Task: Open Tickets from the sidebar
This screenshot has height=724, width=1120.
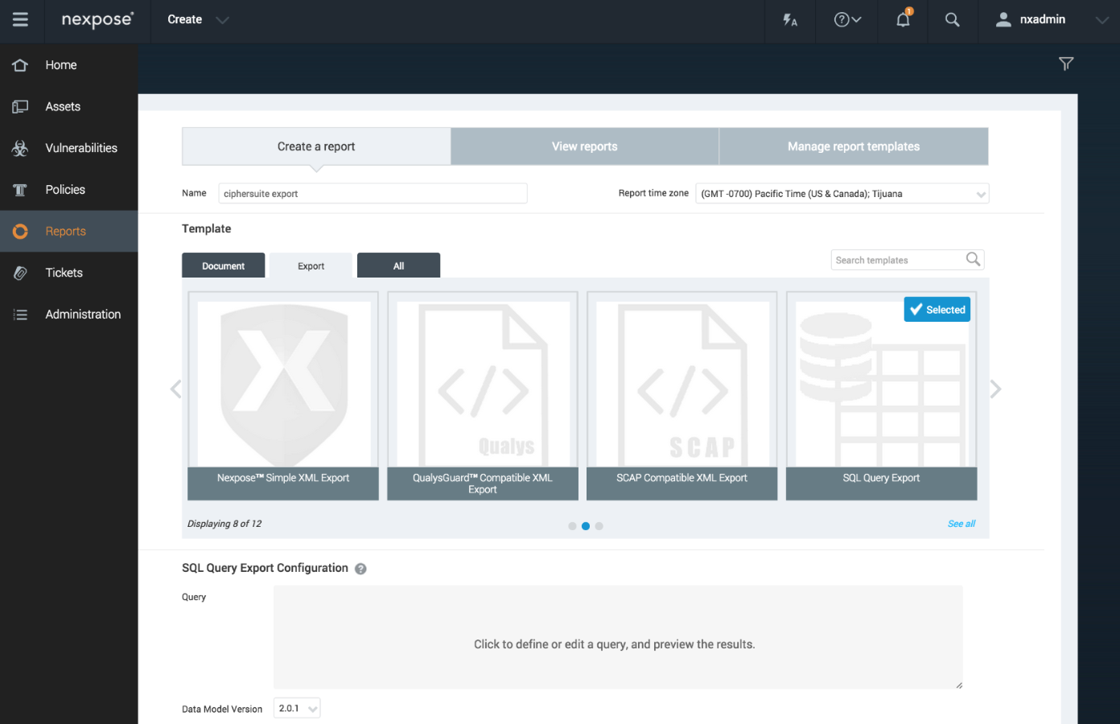Action: (x=64, y=273)
